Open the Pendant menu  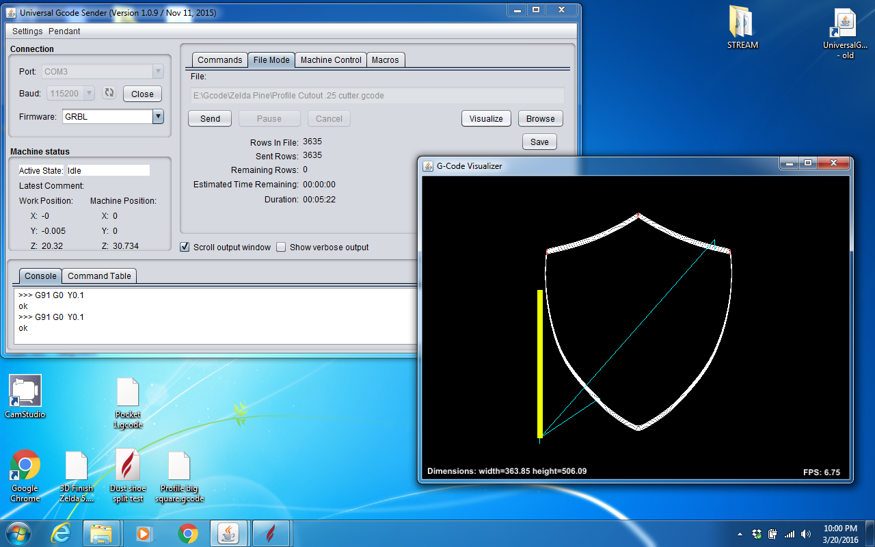[64, 31]
